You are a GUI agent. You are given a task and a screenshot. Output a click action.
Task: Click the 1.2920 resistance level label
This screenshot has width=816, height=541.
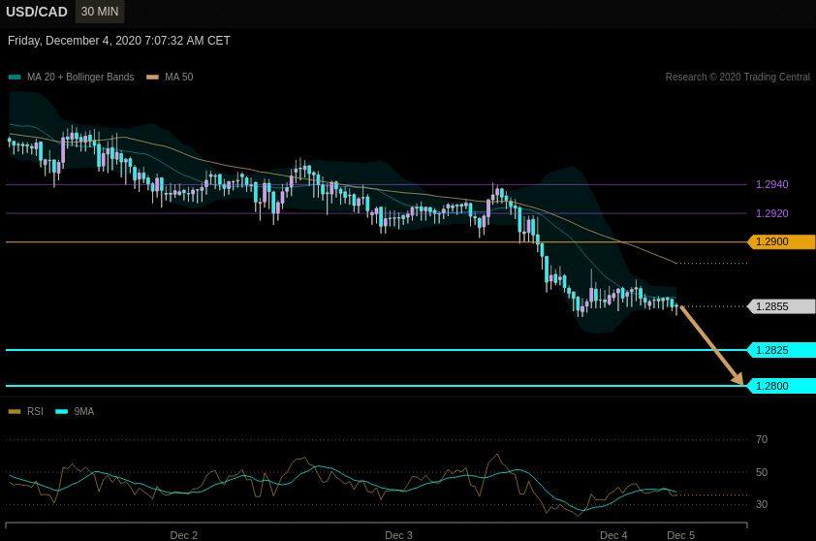771,213
